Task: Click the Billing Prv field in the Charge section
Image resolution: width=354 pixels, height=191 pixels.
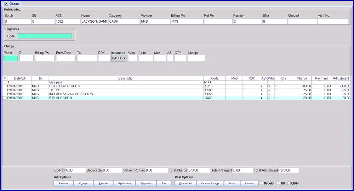Action: (45, 58)
